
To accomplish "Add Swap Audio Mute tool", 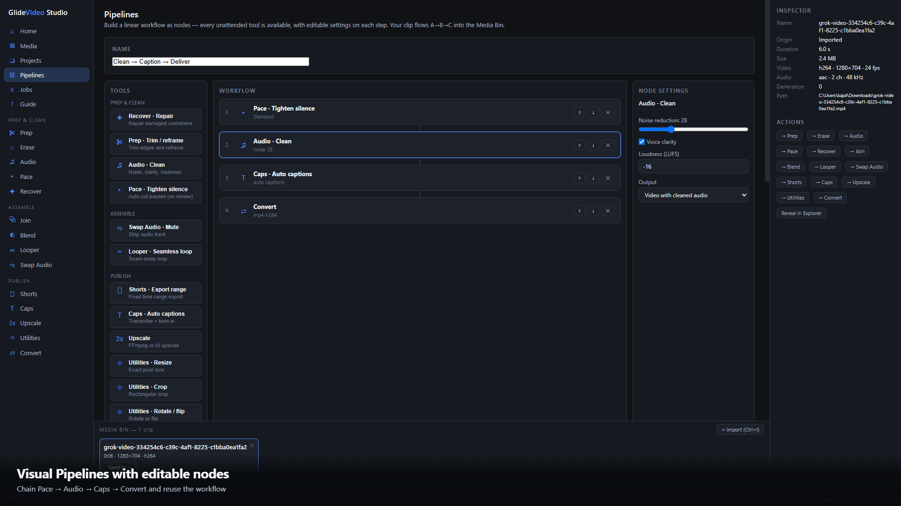I will coord(155,231).
